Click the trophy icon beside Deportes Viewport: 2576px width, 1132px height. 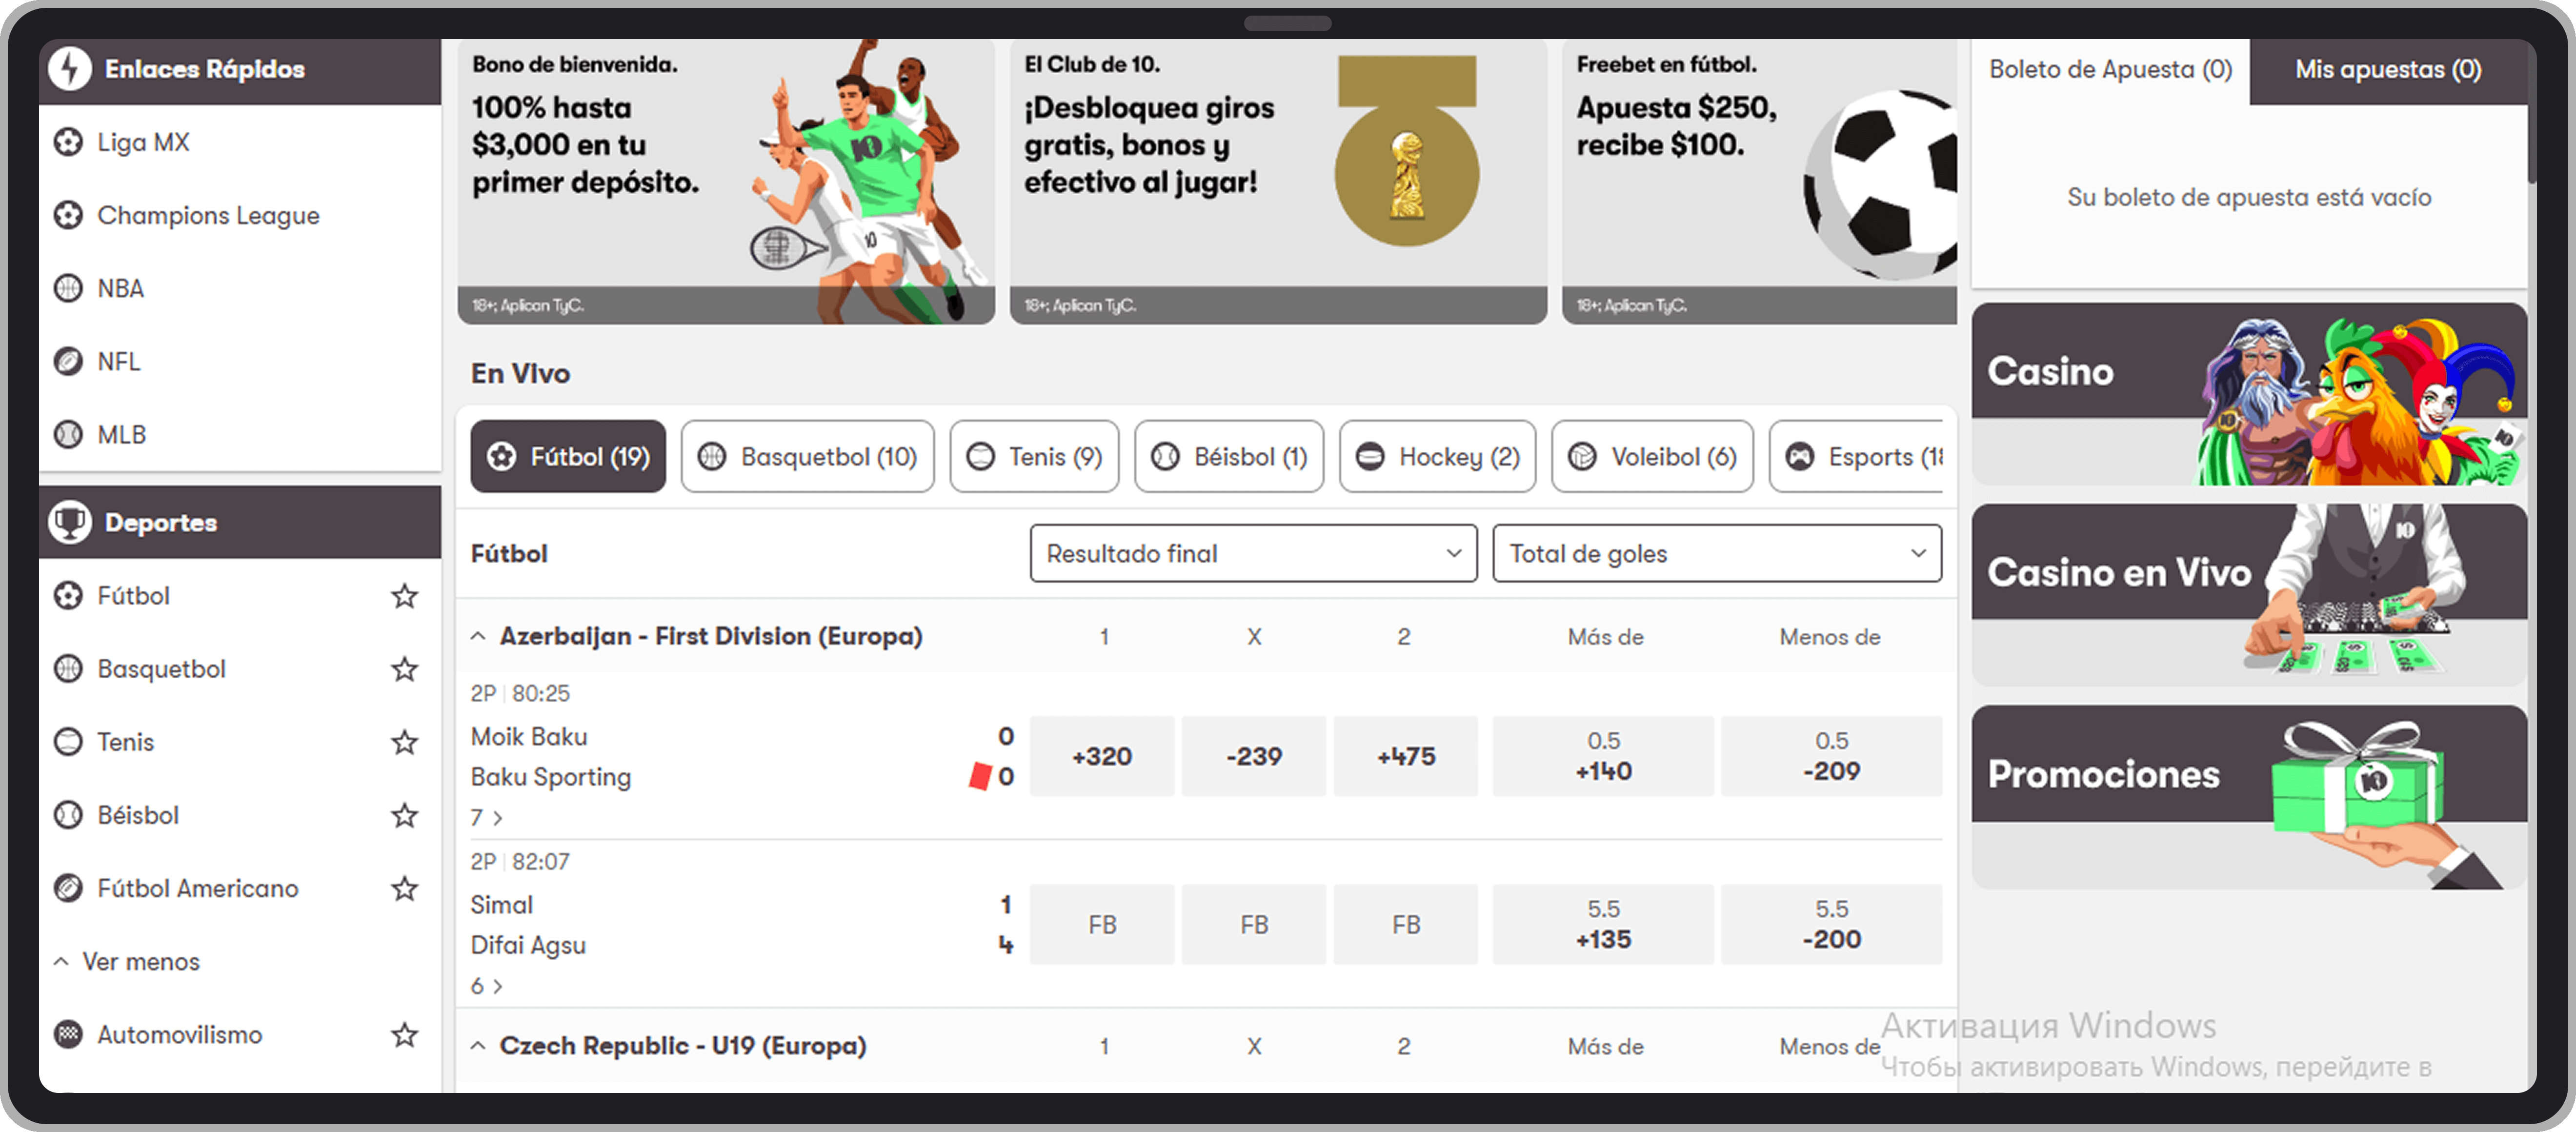click(x=70, y=522)
